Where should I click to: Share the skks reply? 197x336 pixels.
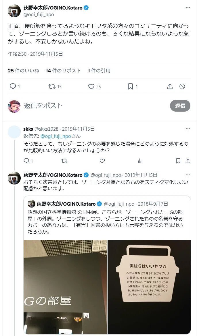click(x=188, y=161)
